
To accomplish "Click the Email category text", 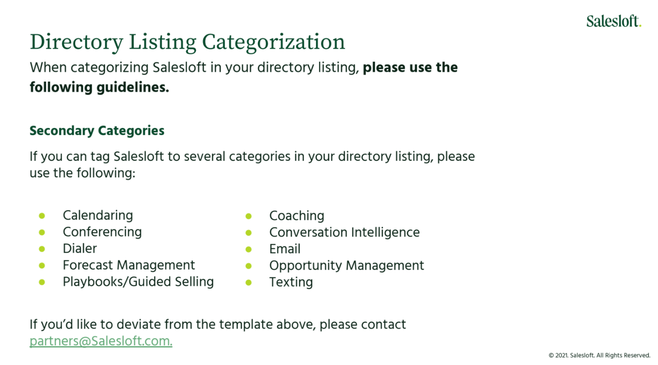I will point(285,249).
